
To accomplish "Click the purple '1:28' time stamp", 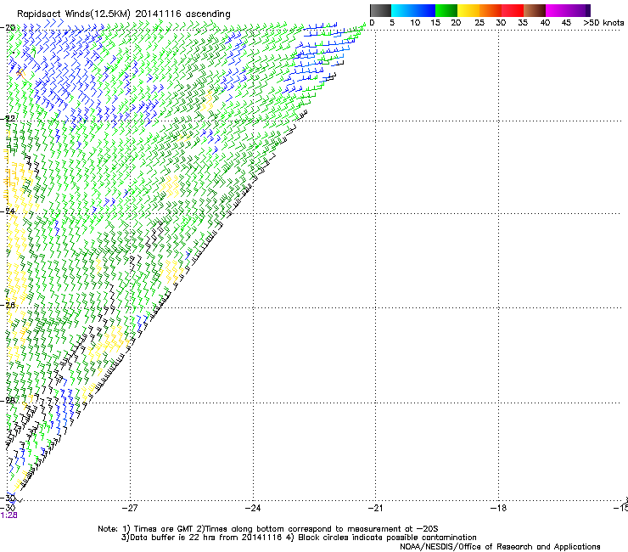I will (x=8, y=515).
